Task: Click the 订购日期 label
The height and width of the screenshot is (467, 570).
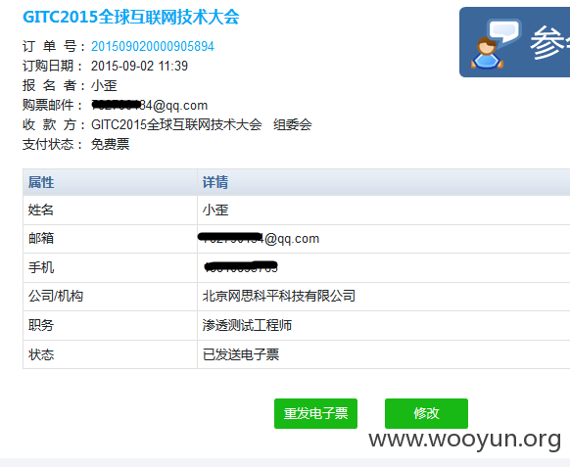Action: (54, 67)
